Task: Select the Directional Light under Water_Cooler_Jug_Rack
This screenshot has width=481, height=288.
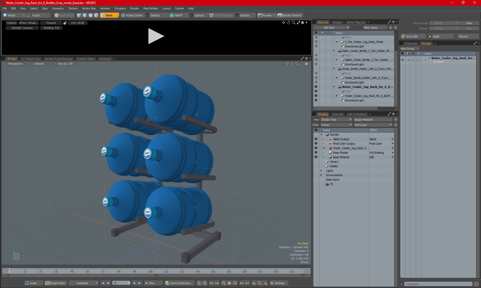Action: point(354,100)
